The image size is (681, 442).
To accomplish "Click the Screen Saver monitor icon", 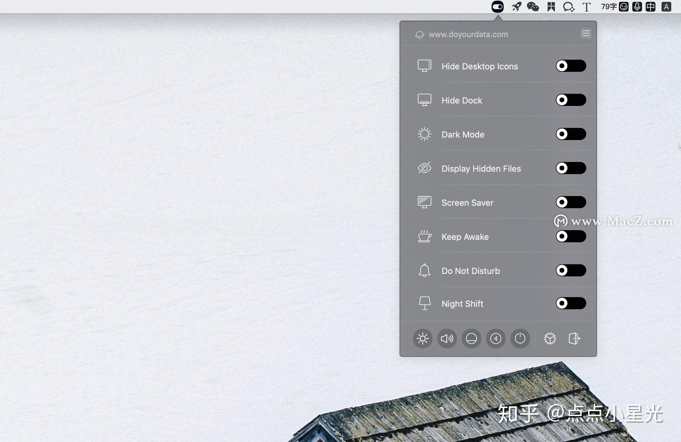I will tap(425, 202).
